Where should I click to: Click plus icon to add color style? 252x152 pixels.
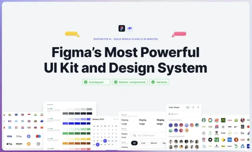click(198, 107)
